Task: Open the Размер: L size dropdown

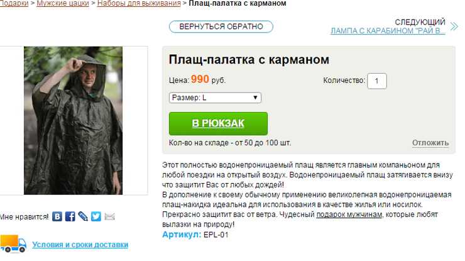Action: coord(215,97)
